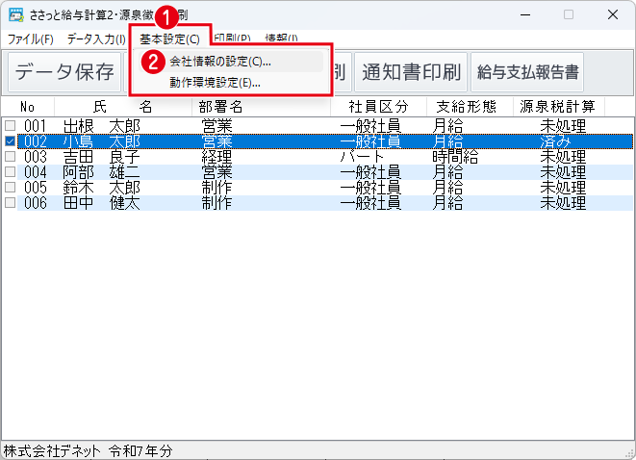Image resolution: width=636 pixels, height=460 pixels.
Task: Click the 給与支払報告書 button
Action: tap(528, 72)
